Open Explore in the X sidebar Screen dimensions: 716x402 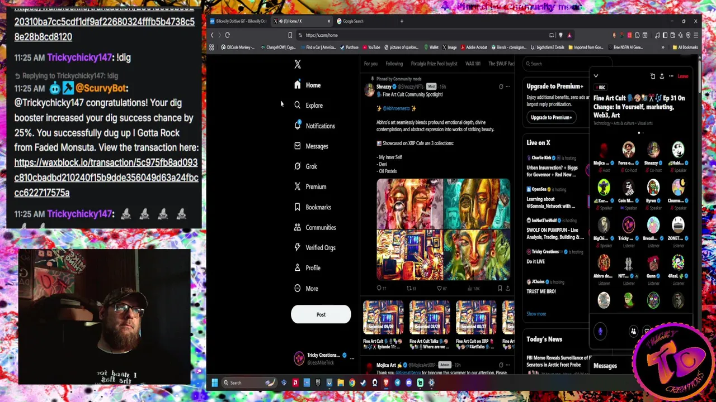[308, 105]
